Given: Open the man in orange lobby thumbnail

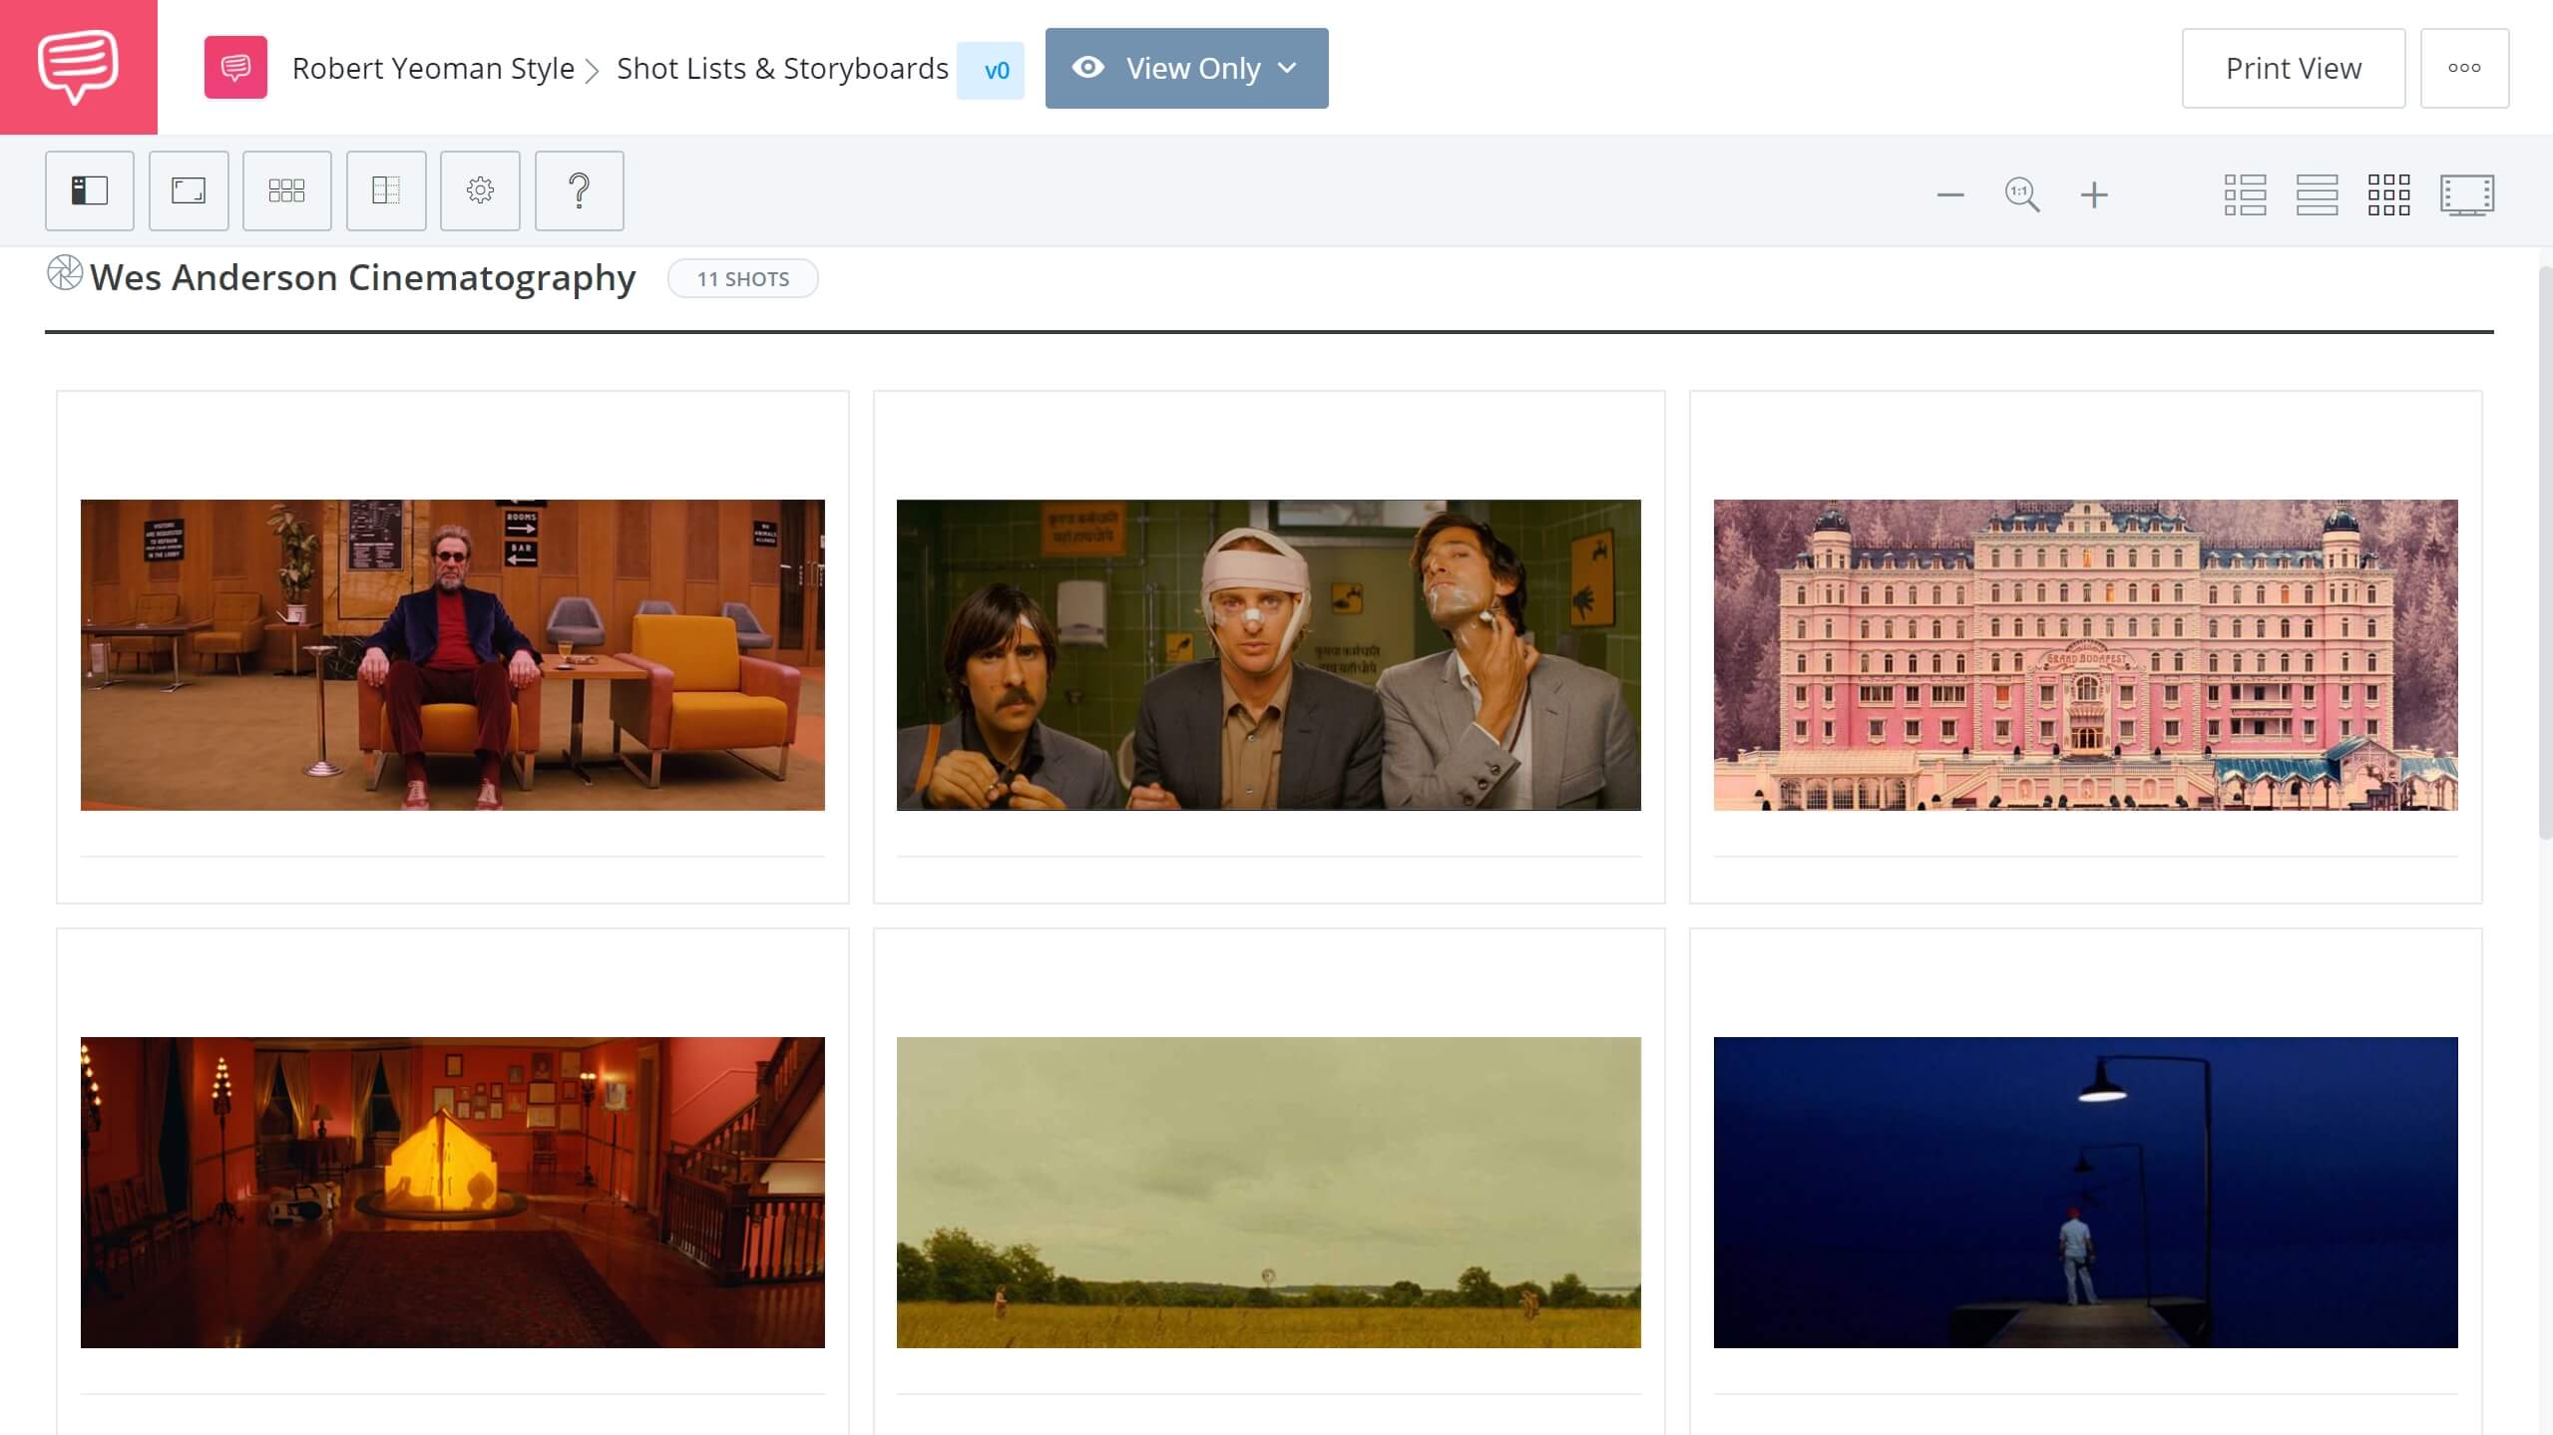Looking at the screenshot, I should click(453, 654).
